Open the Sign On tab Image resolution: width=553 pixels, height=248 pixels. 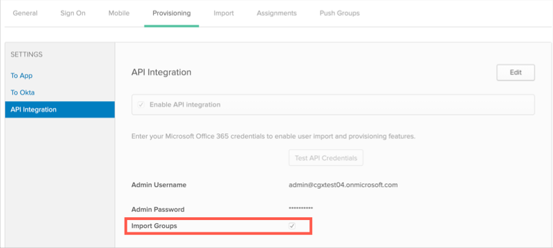[x=73, y=14]
